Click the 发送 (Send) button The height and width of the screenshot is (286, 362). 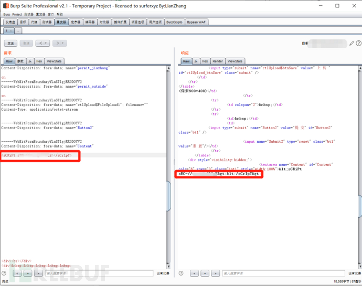coord(10,43)
